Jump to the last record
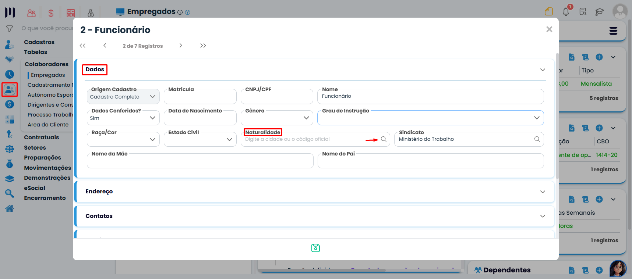 click(203, 46)
